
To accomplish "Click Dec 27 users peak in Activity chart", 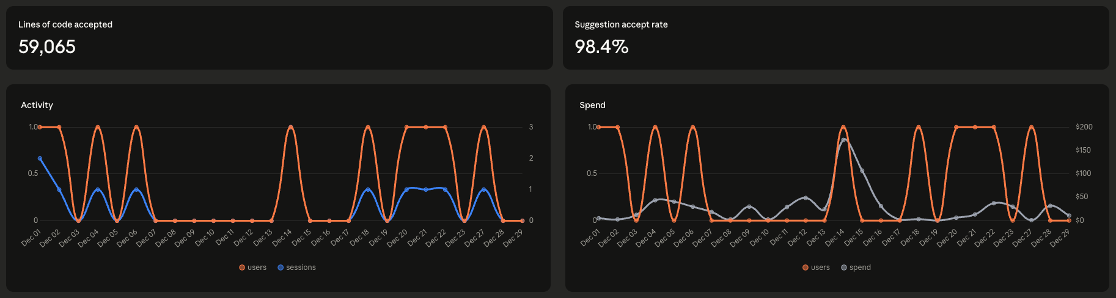I will tap(483, 127).
